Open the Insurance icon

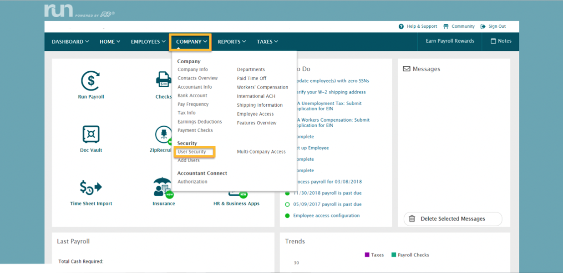click(162, 186)
